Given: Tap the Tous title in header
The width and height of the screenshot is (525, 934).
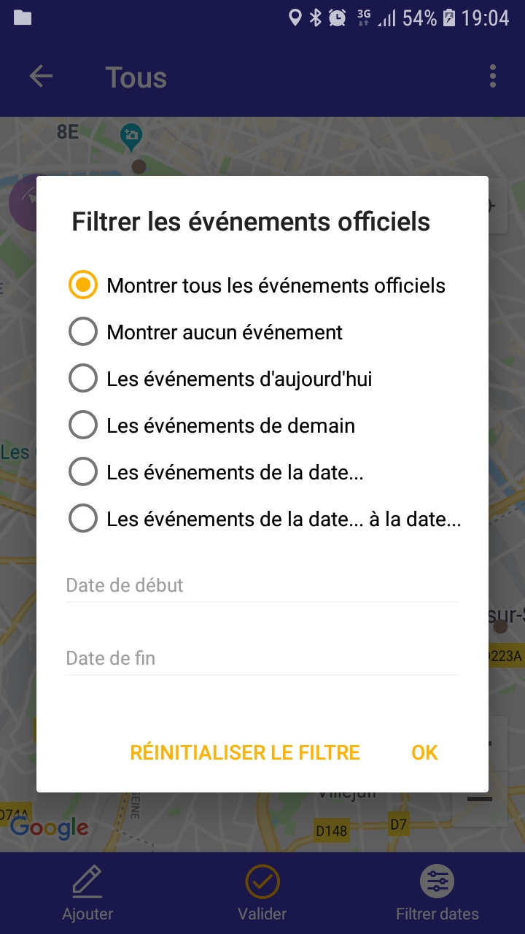Looking at the screenshot, I should pyautogui.click(x=136, y=77).
